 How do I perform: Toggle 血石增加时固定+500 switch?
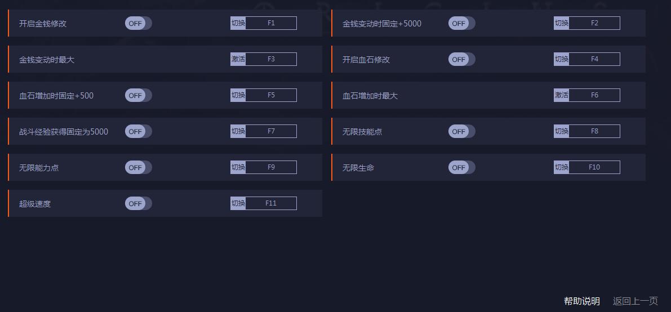tap(138, 96)
